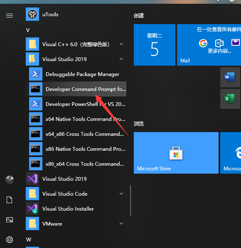Click the Outlook icon in the Mail tile
Screen dimensions: 241x248
[219, 43]
